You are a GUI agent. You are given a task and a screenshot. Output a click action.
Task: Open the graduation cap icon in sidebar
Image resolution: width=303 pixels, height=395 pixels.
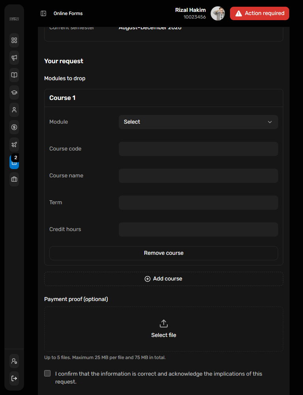click(x=14, y=92)
